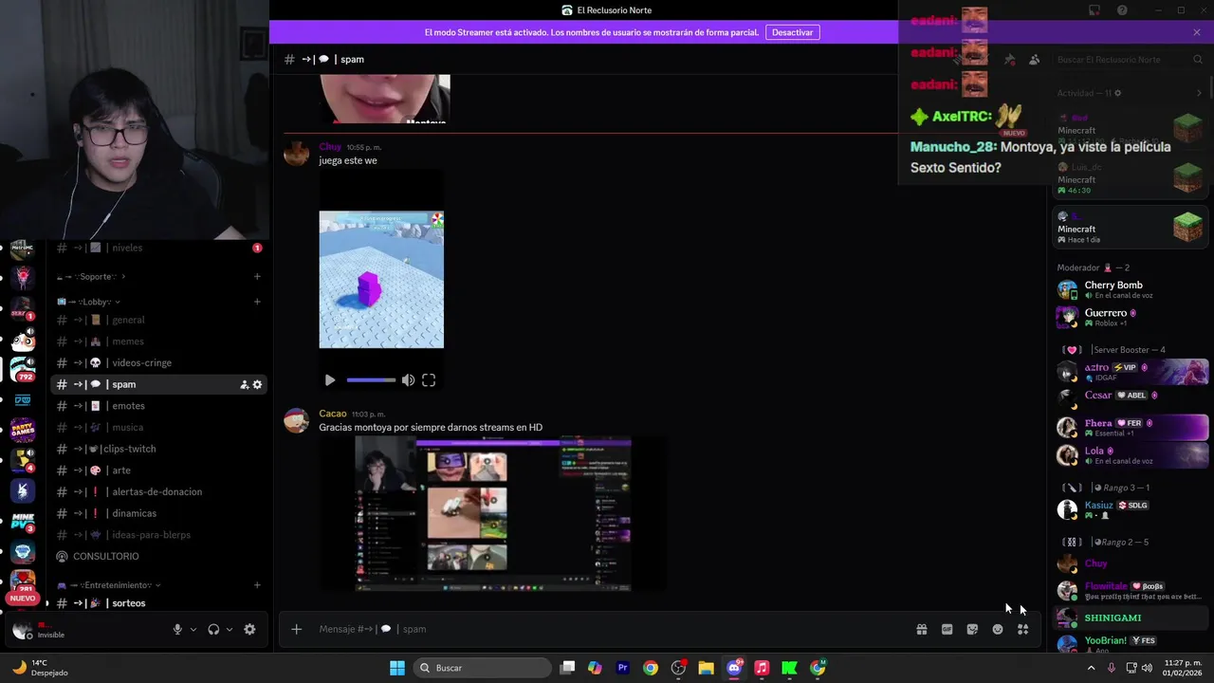Open the GIF picker
Viewport: 1214px width, 683px height.
(x=947, y=629)
